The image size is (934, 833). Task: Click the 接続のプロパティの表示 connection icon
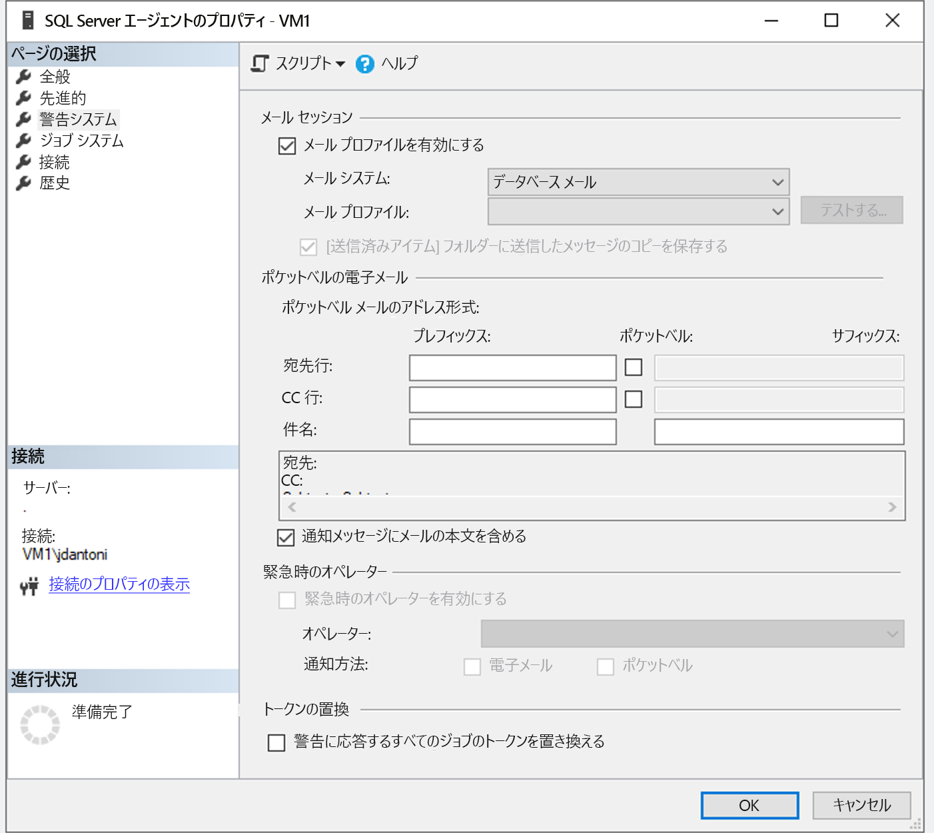(x=29, y=584)
